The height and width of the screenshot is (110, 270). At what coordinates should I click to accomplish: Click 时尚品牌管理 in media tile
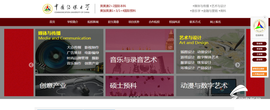point(78,58)
